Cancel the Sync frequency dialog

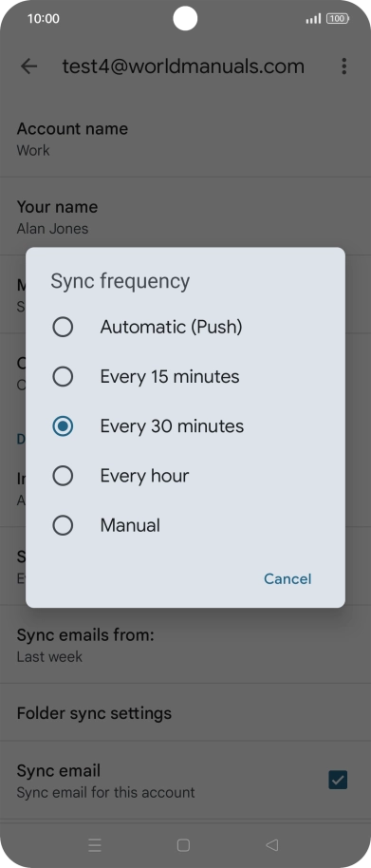(288, 579)
